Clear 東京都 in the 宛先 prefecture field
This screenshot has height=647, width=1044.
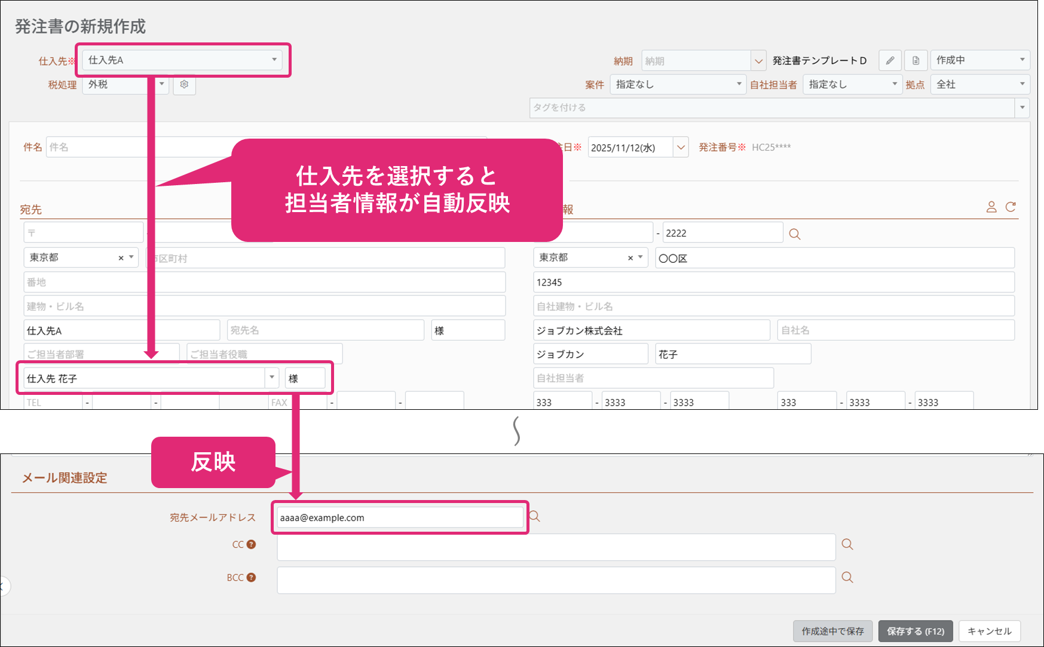pos(121,258)
